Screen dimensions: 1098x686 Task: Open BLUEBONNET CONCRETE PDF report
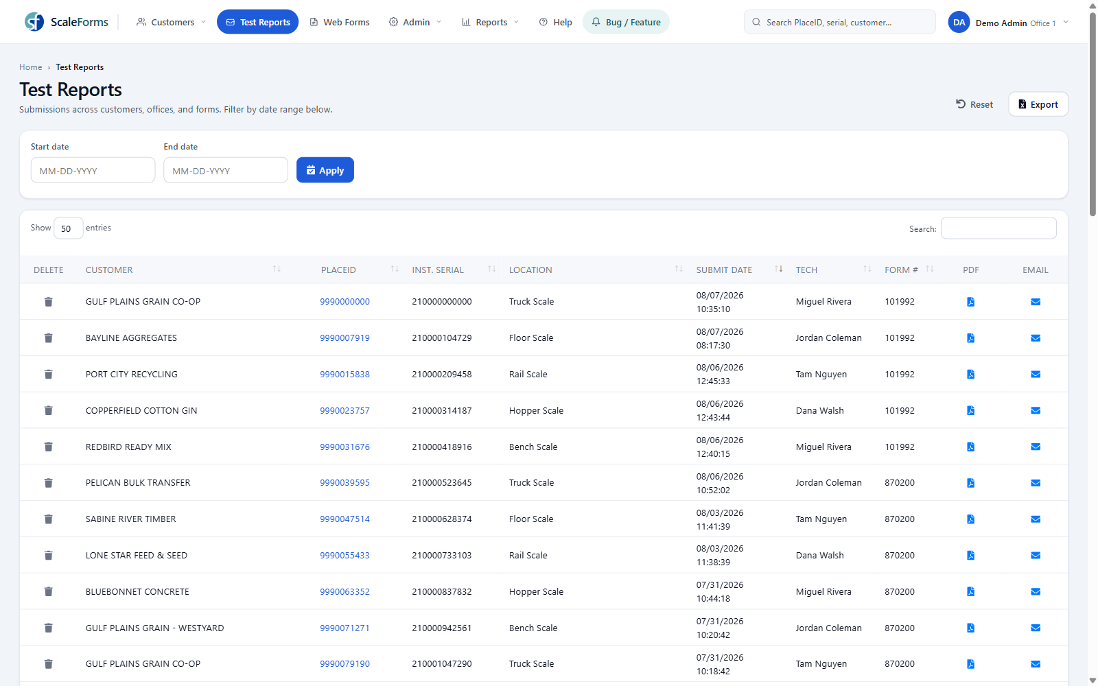(970, 592)
